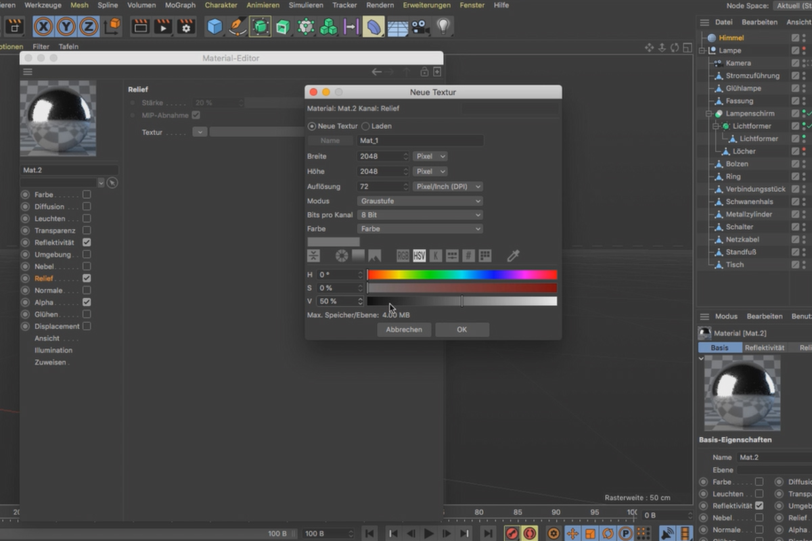Adjust the V brightness slider
Viewport: 812px width, 541px height.
462,302
